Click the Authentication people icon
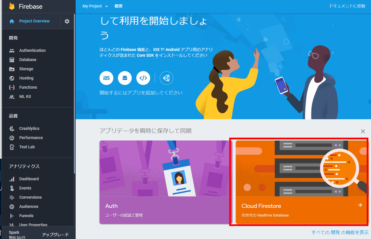371x239 pixels. 12,50
